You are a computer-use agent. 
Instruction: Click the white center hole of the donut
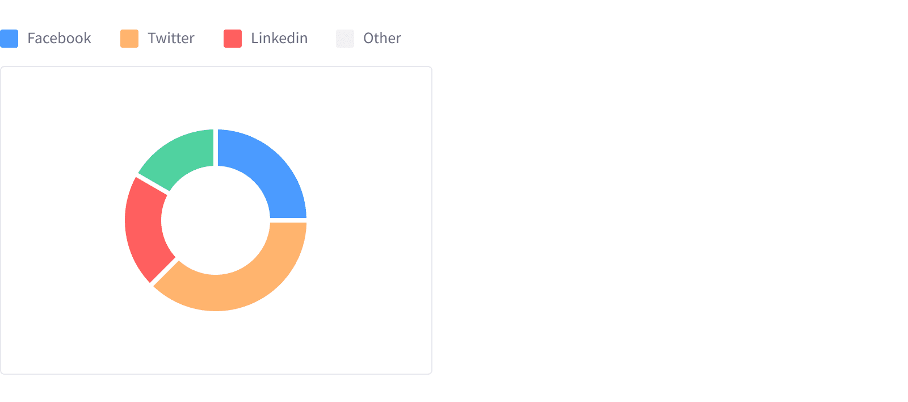click(x=216, y=220)
